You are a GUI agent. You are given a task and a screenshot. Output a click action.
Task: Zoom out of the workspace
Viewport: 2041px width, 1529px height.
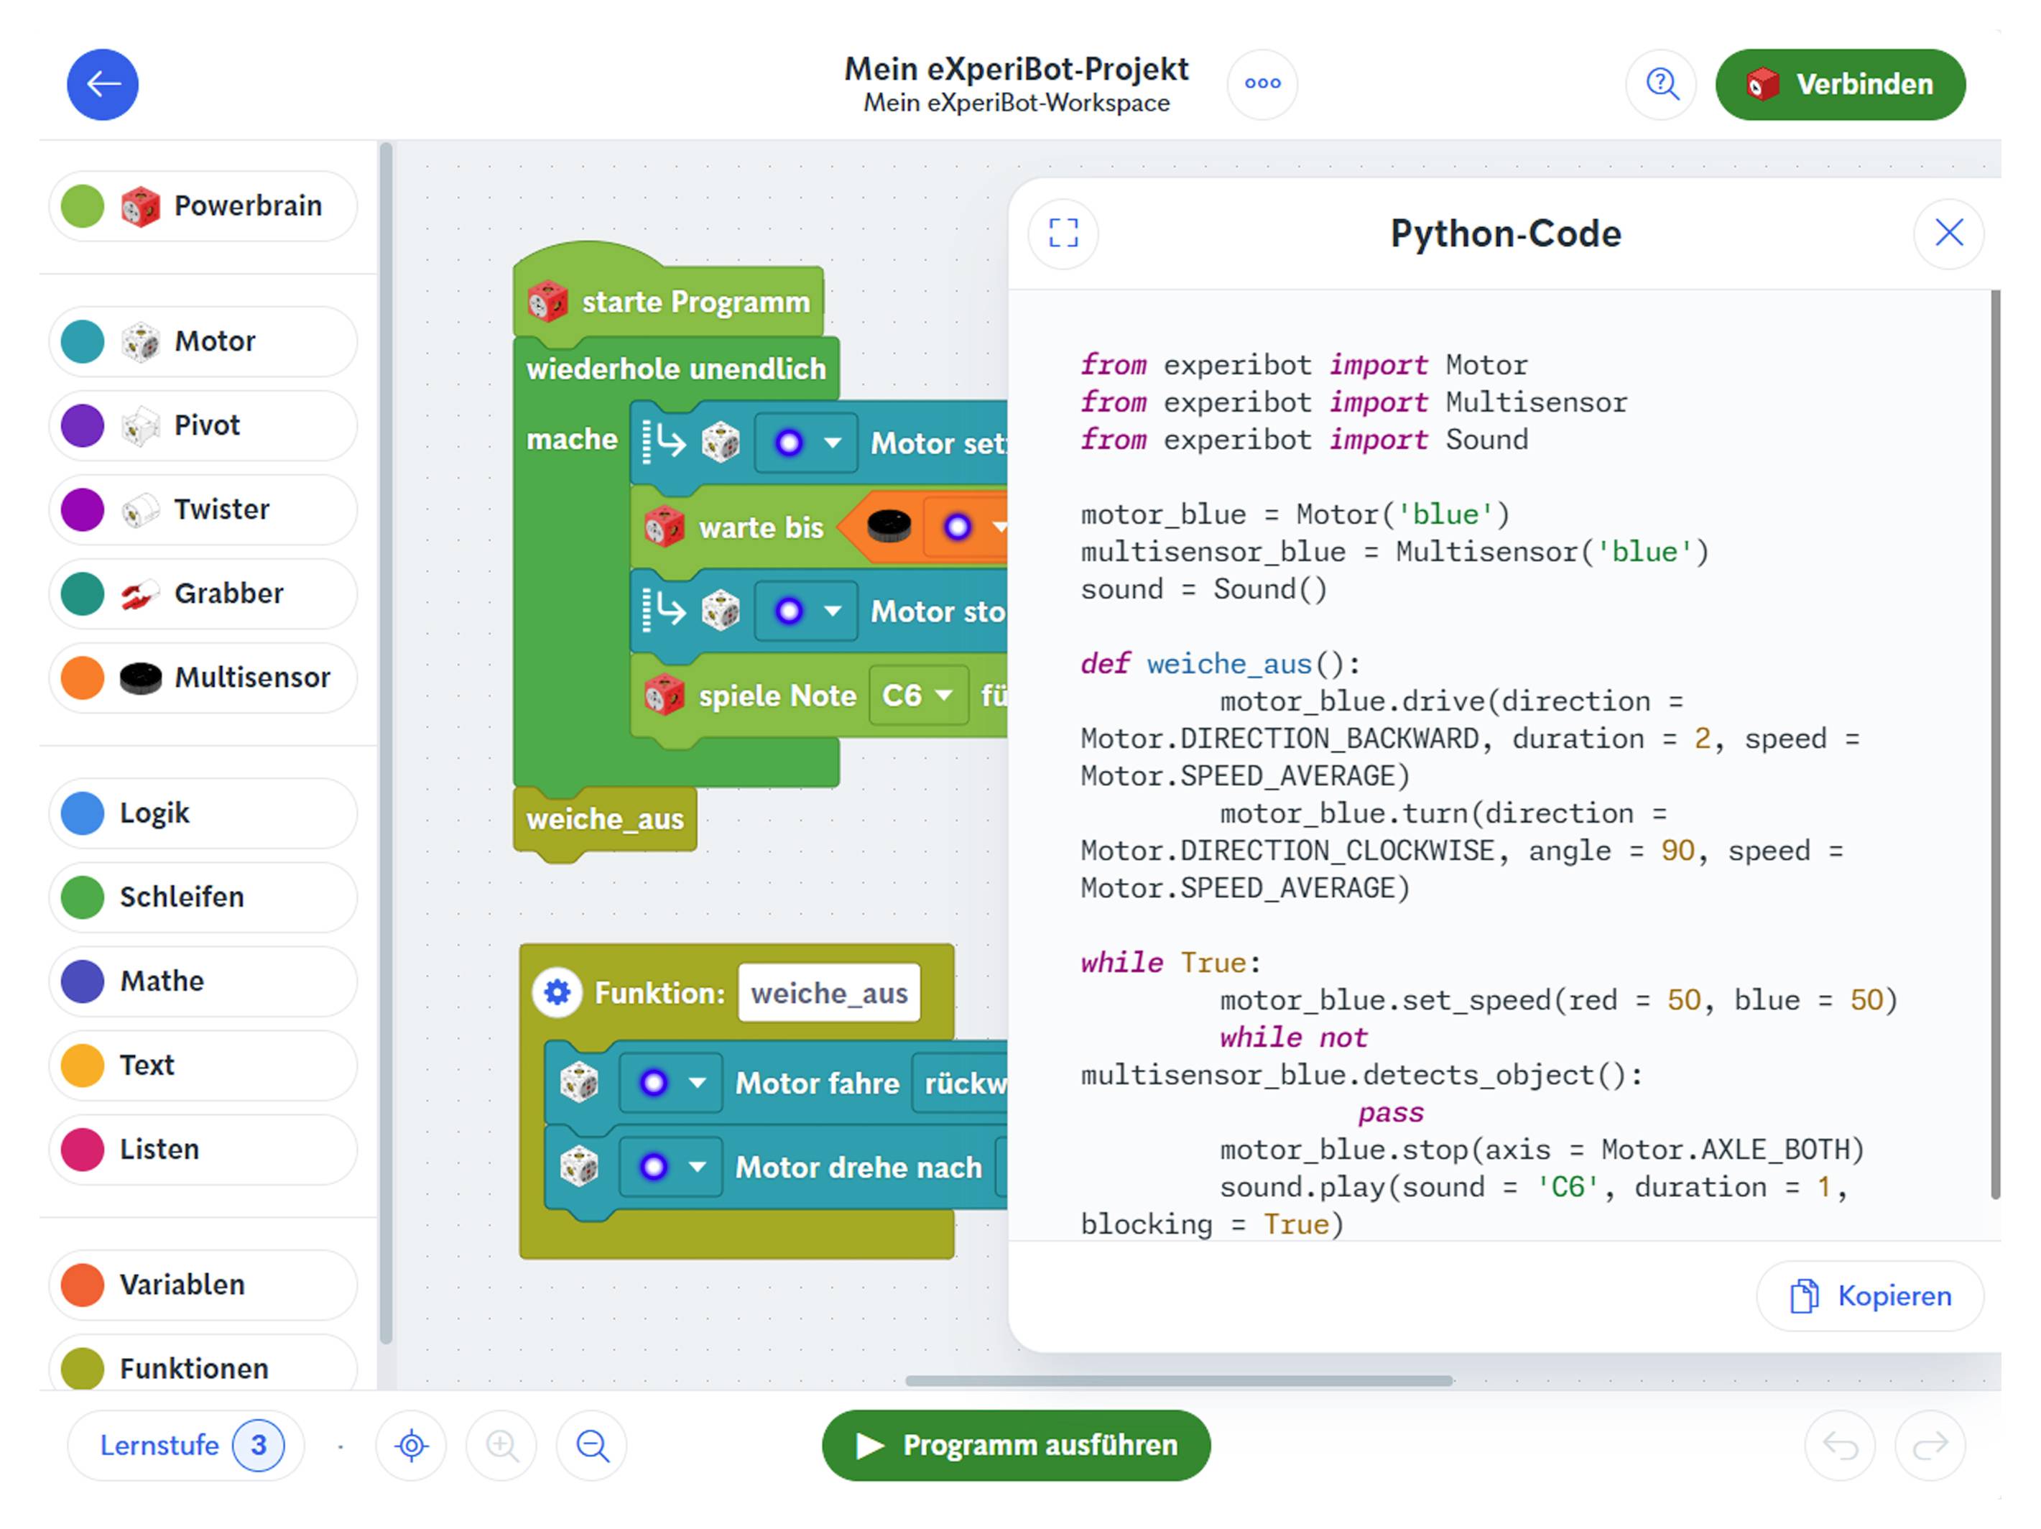[x=593, y=1445]
